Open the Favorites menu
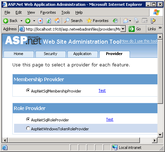 48,12
